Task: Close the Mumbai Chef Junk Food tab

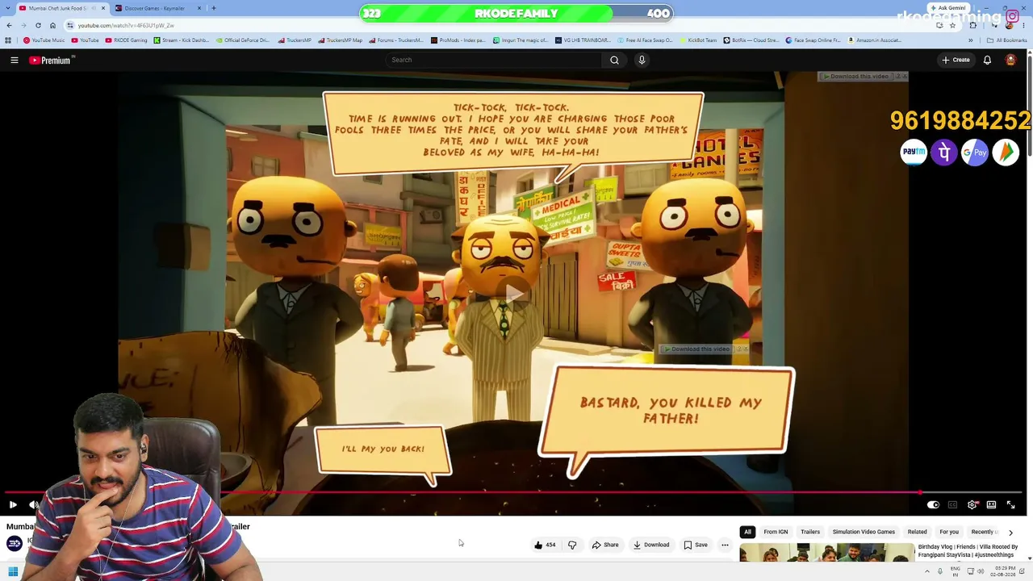Action: (103, 8)
